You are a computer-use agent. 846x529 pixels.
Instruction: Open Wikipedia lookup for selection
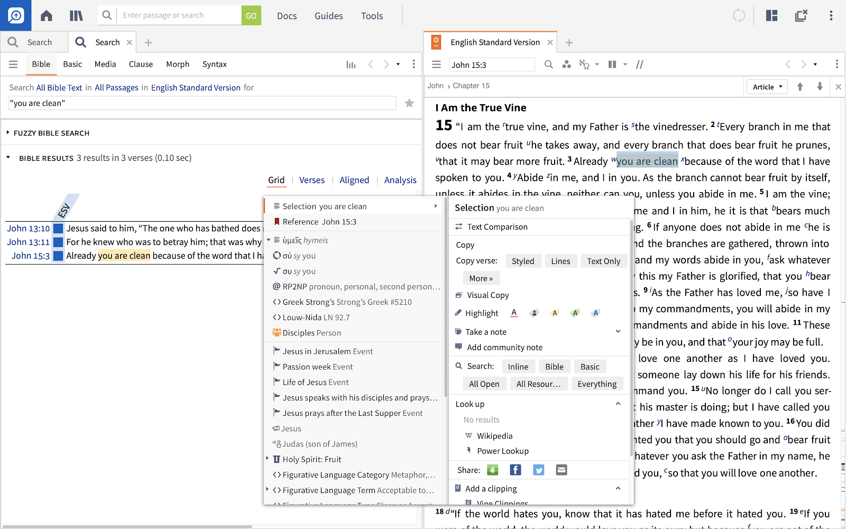(x=494, y=436)
